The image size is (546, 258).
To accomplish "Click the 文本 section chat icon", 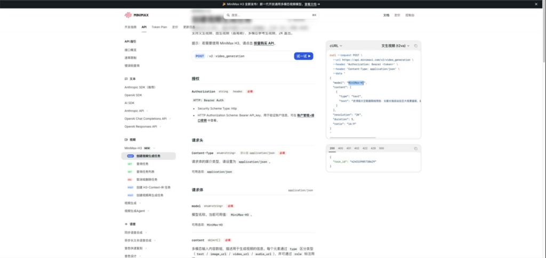I will pyautogui.click(x=126, y=79).
